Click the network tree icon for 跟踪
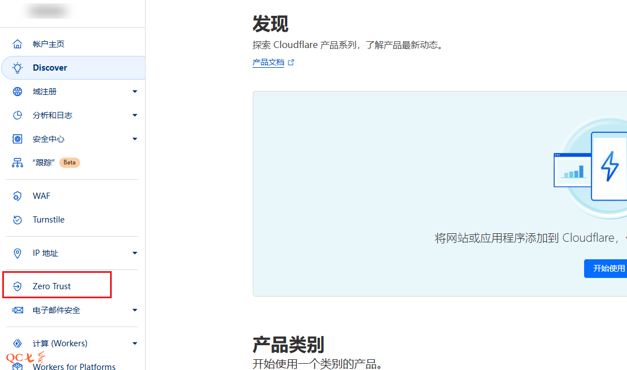The height and width of the screenshot is (370, 627). click(17, 163)
